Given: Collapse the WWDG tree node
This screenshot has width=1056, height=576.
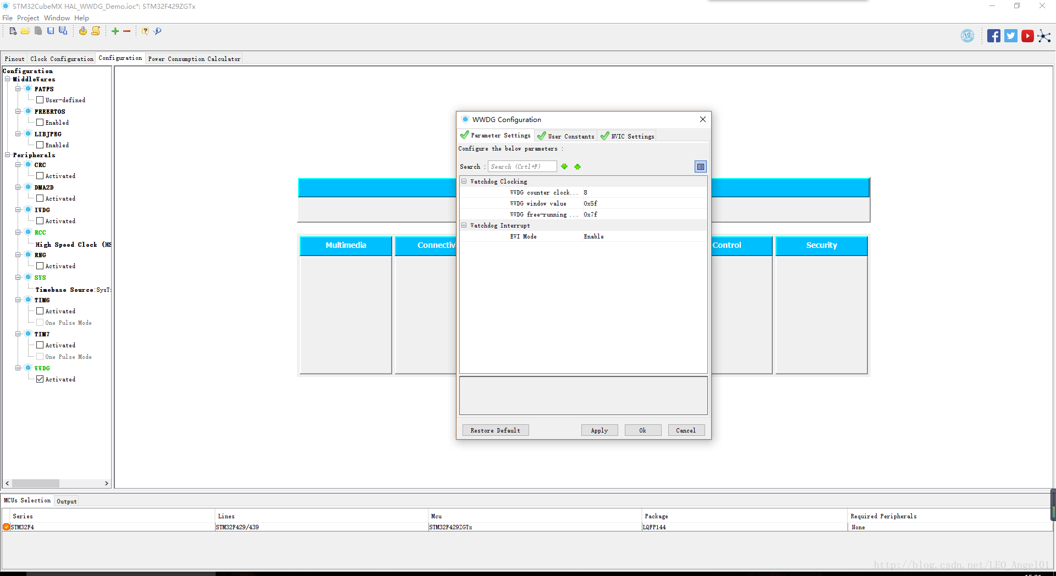Looking at the screenshot, I should pos(18,368).
